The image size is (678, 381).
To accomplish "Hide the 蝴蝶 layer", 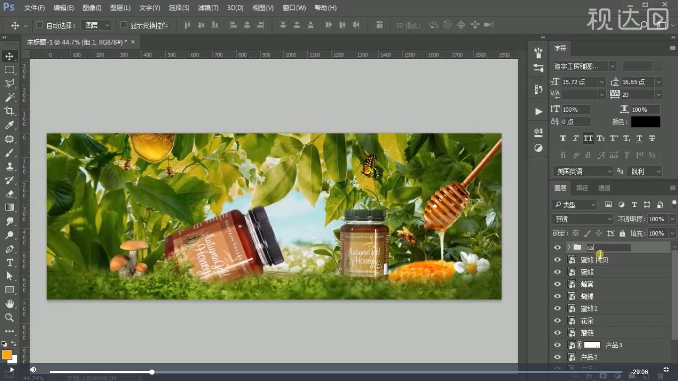I will click(x=557, y=296).
